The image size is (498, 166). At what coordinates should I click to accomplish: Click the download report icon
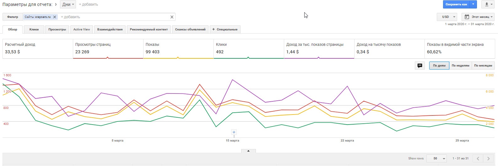[x=487, y=4]
